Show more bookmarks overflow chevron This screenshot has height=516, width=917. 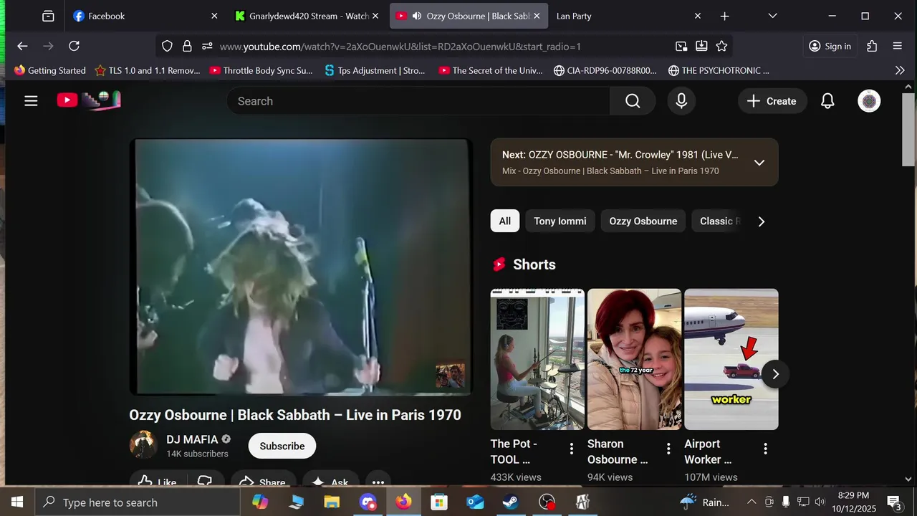(x=900, y=70)
